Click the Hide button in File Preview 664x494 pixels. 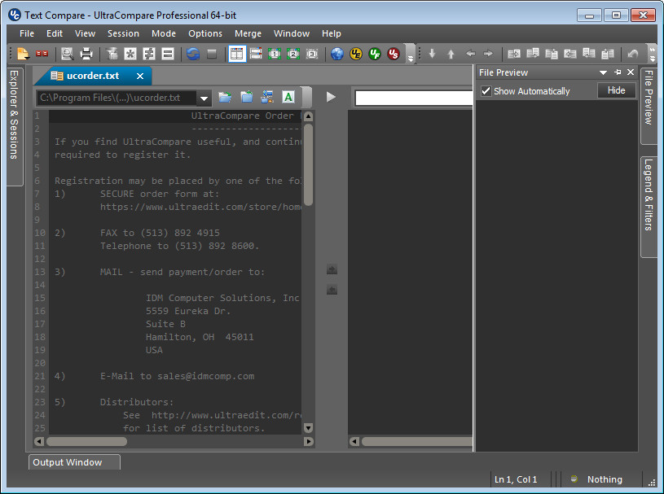(x=616, y=90)
